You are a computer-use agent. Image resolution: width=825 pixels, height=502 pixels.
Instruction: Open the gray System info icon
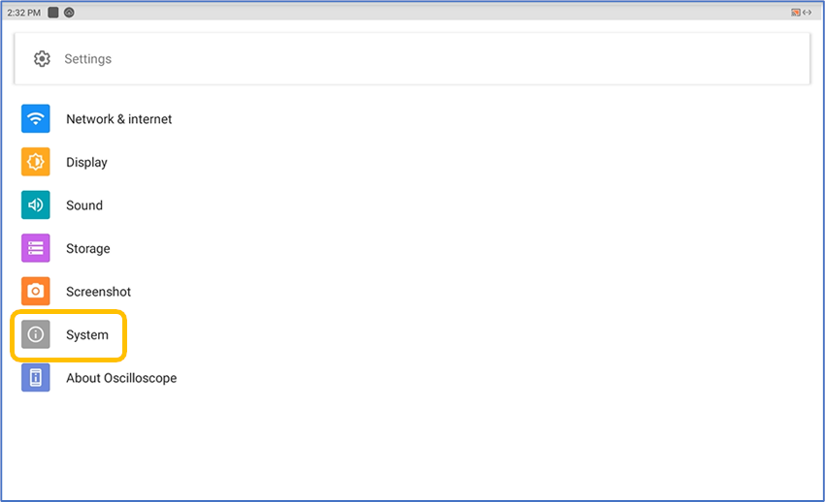35,334
